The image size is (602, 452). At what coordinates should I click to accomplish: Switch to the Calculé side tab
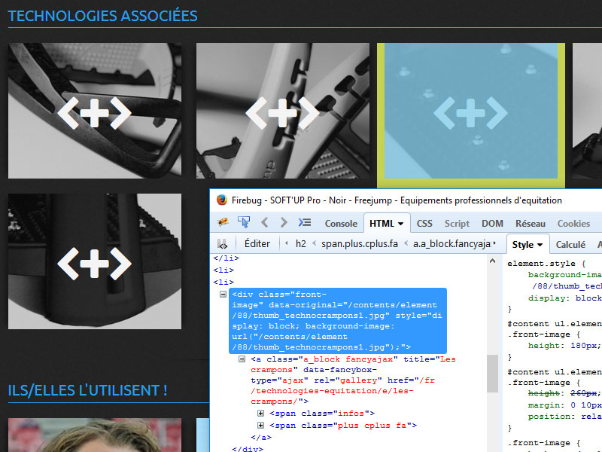570,244
